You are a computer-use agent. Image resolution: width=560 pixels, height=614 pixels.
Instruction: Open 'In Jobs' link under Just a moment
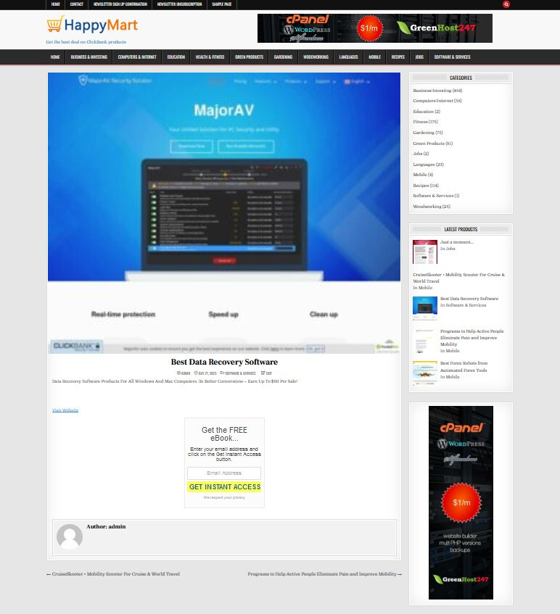click(x=448, y=249)
